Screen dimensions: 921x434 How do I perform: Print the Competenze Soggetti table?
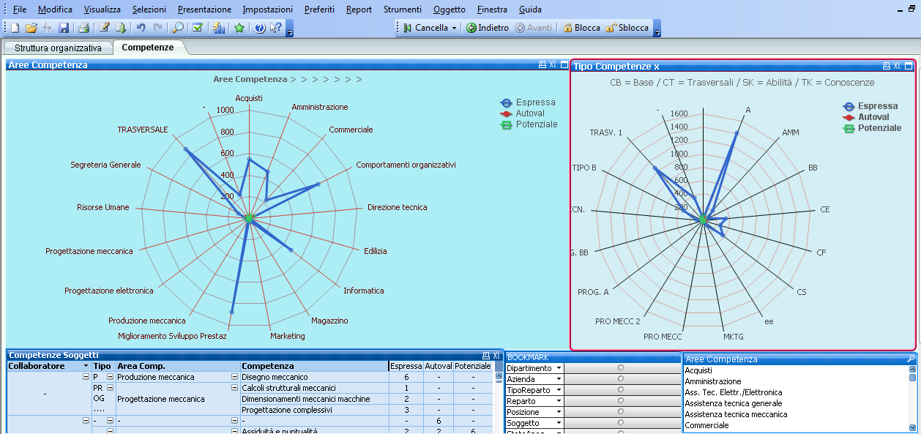click(486, 355)
